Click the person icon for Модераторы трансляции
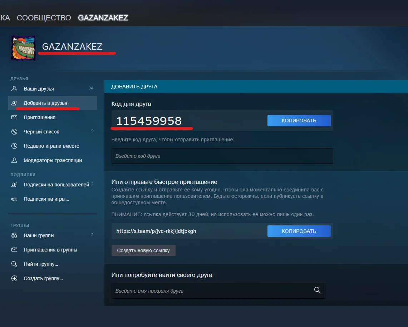Screen dimensions: 408x327 click(14, 160)
